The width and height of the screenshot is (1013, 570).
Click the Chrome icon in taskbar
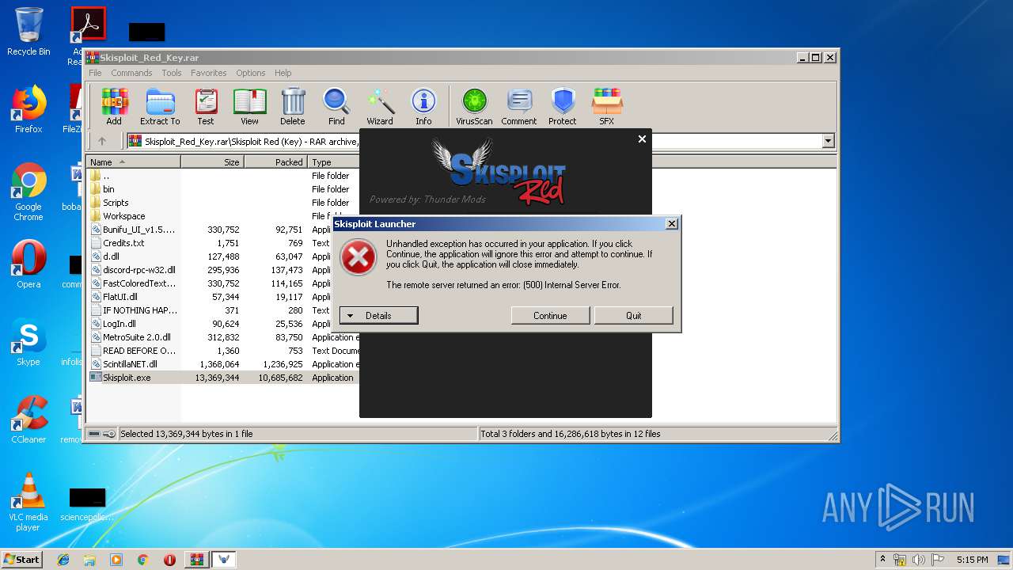(x=143, y=560)
